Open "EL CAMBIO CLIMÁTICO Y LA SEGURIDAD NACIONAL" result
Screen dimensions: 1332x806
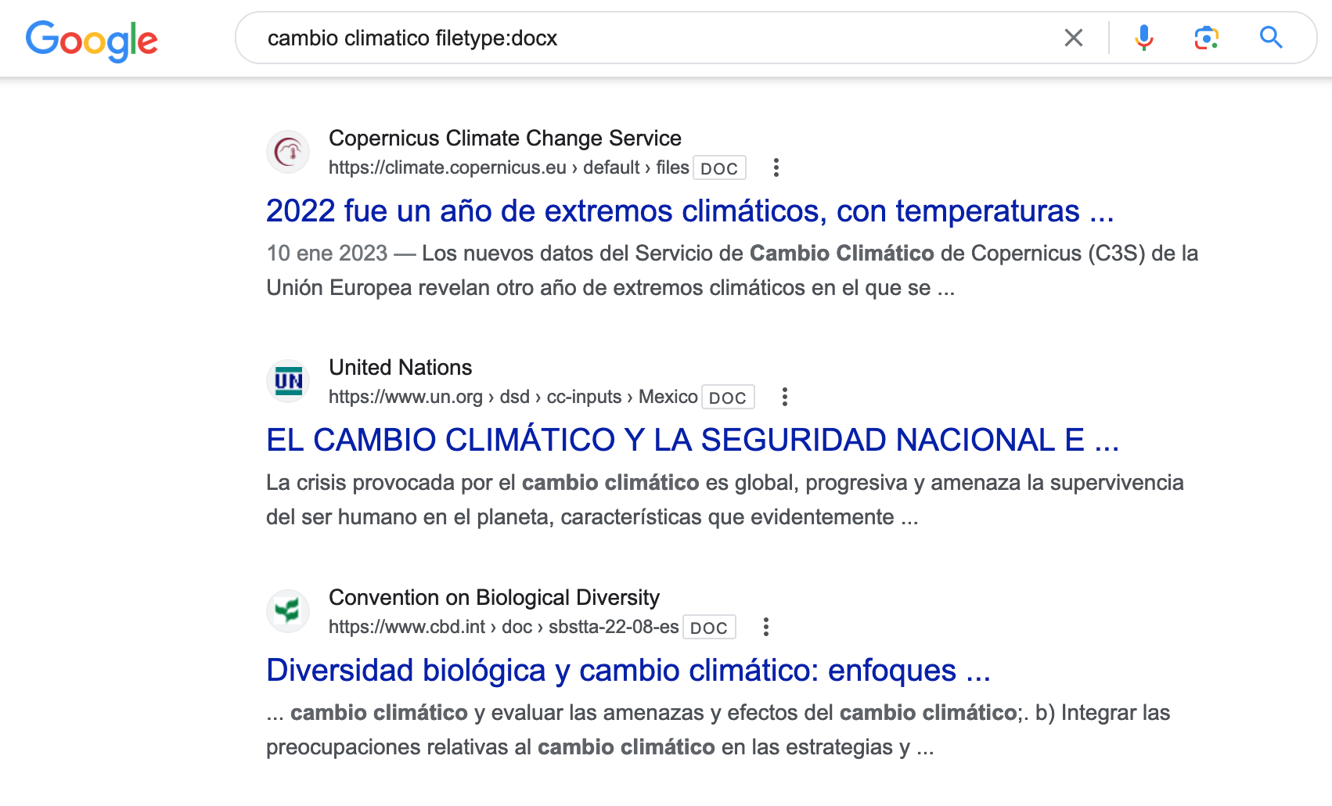[692, 441]
